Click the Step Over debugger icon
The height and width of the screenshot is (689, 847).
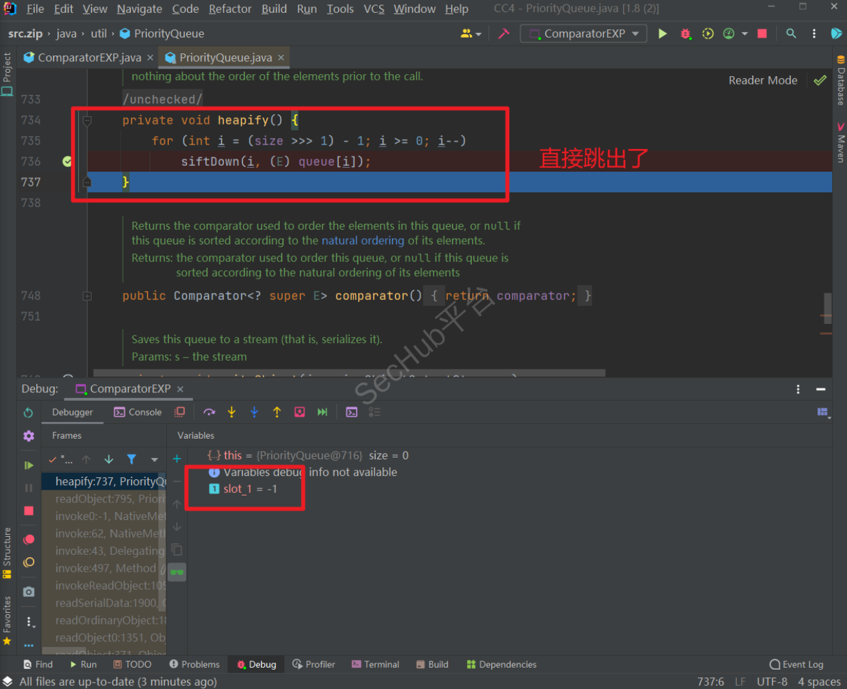pos(209,412)
